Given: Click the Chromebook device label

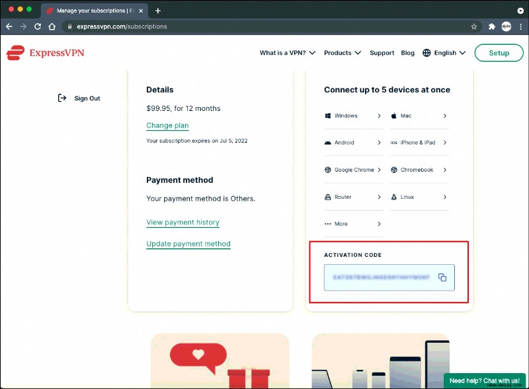Looking at the screenshot, I should [417, 170].
